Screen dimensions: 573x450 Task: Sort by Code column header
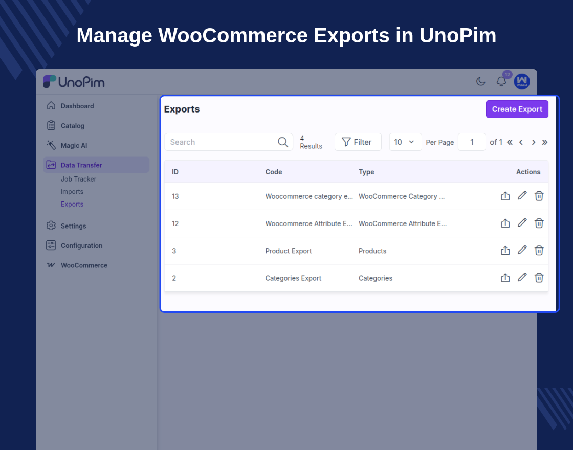274,172
